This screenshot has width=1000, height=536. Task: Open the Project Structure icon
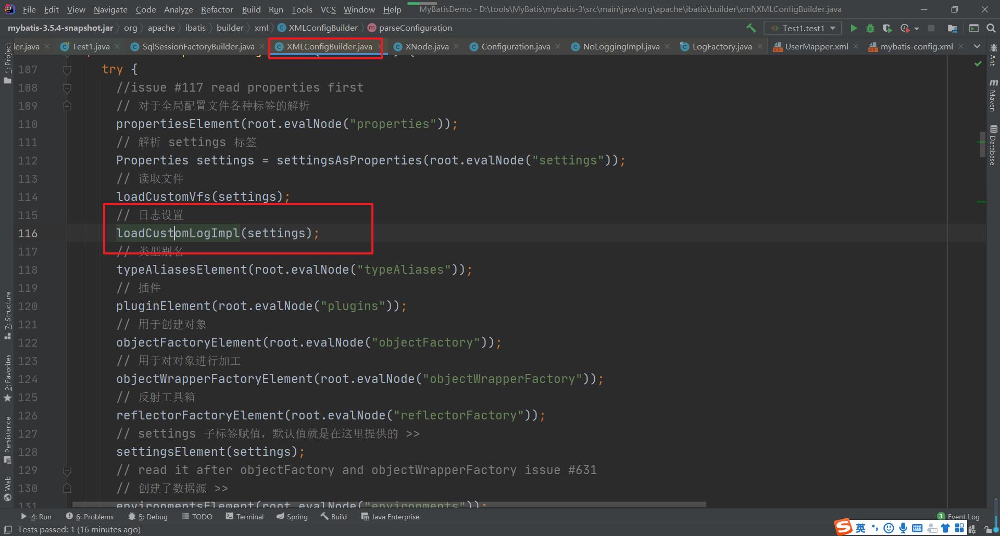[x=953, y=28]
